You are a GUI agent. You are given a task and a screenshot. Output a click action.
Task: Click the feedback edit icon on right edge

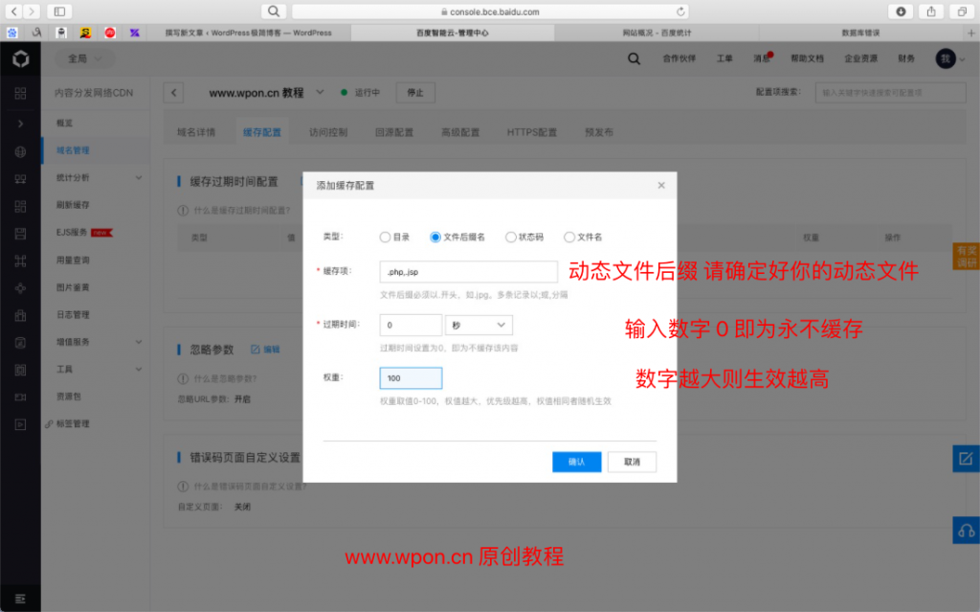click(966, 459)
